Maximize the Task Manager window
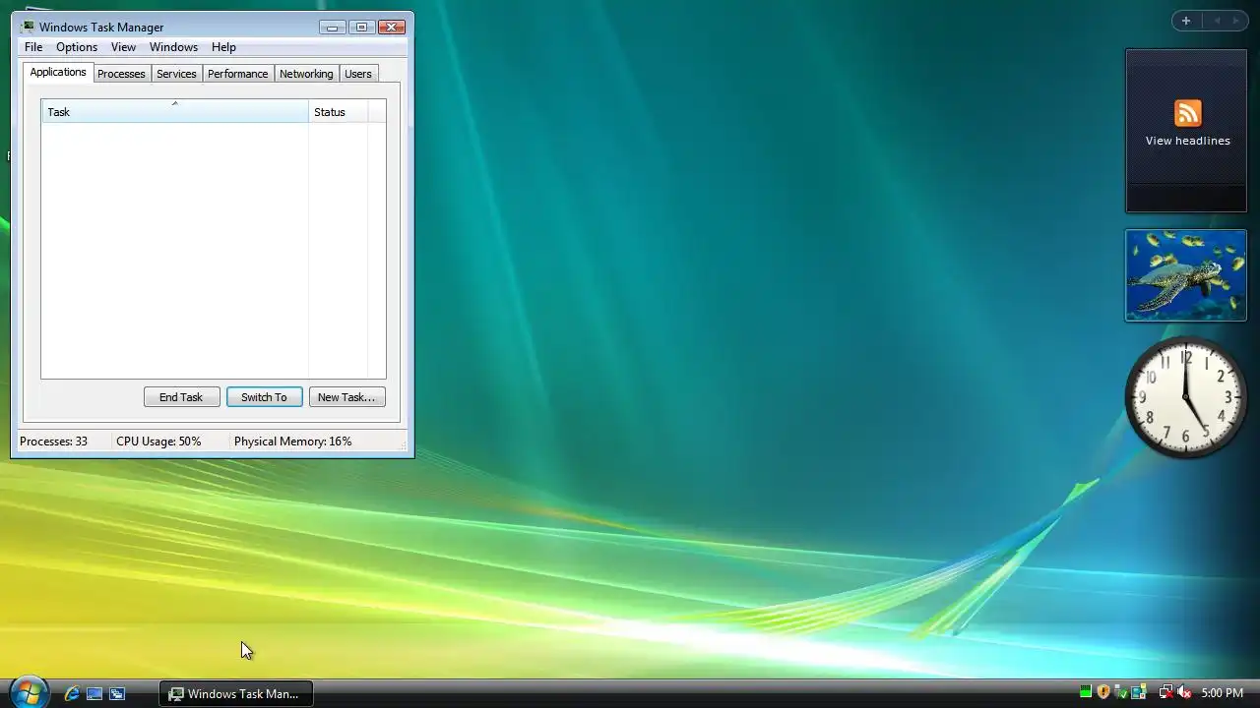 (x=361, y=27)
